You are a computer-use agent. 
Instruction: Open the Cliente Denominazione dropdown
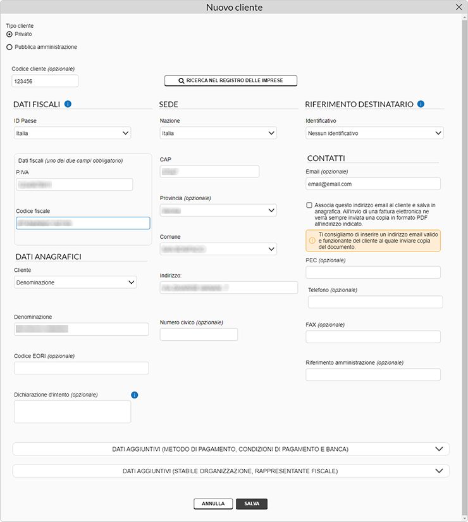(x=75, y=283)
